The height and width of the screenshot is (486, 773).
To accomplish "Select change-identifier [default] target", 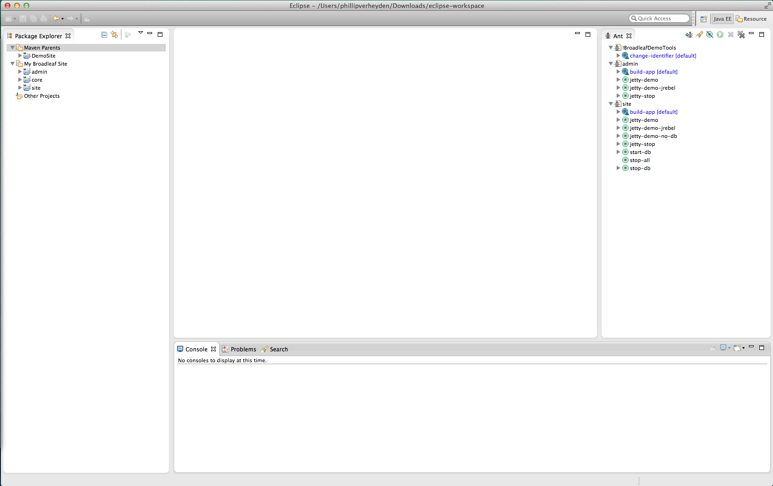I will coord(663,56).
